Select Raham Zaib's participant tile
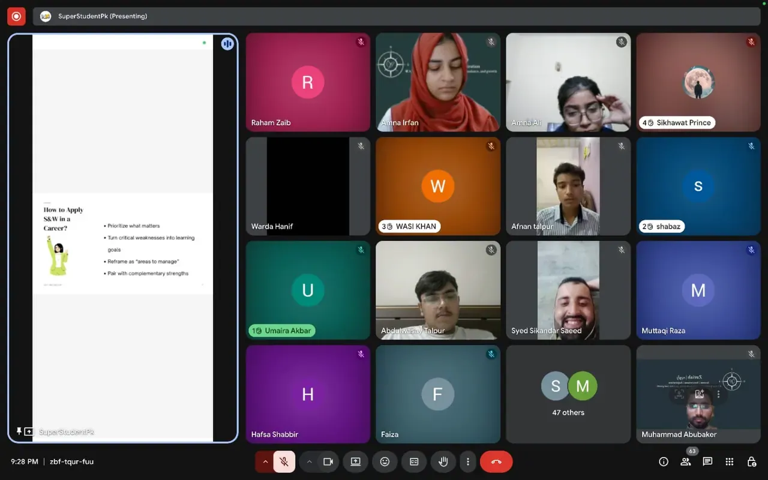 [308, 82]
